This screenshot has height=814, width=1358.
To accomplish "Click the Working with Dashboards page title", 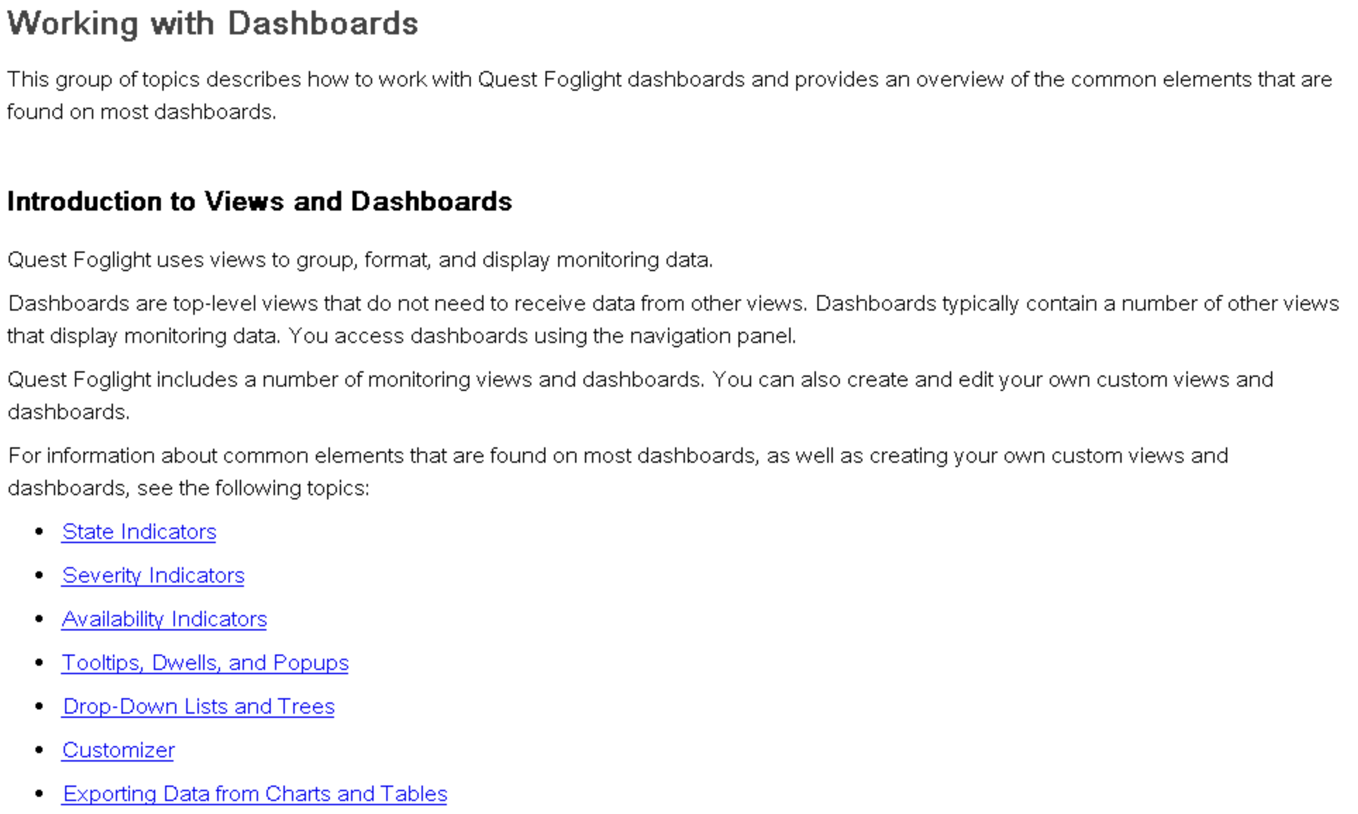I will click(x=212, y=24).
